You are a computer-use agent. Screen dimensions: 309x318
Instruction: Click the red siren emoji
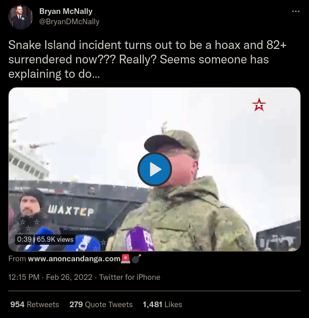tap(126, 259)
